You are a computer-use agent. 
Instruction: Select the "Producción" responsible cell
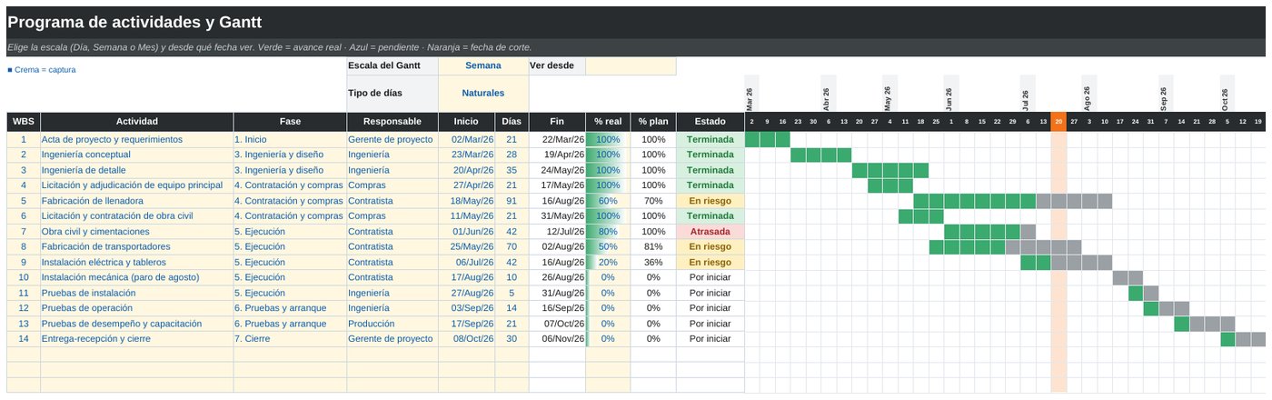(393, 324)
